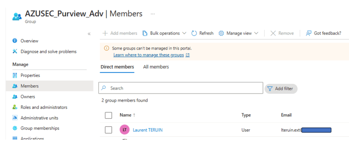The image size is (349, 149).
Task: Select the Direct members tab
Action: tap(117, 67)
